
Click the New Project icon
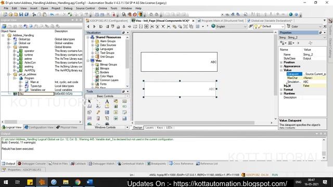(x=5, y=15)
